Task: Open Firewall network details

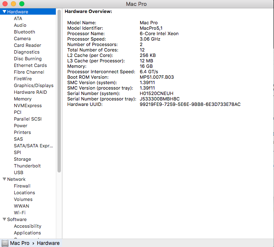Action: (x=22, y=186)
